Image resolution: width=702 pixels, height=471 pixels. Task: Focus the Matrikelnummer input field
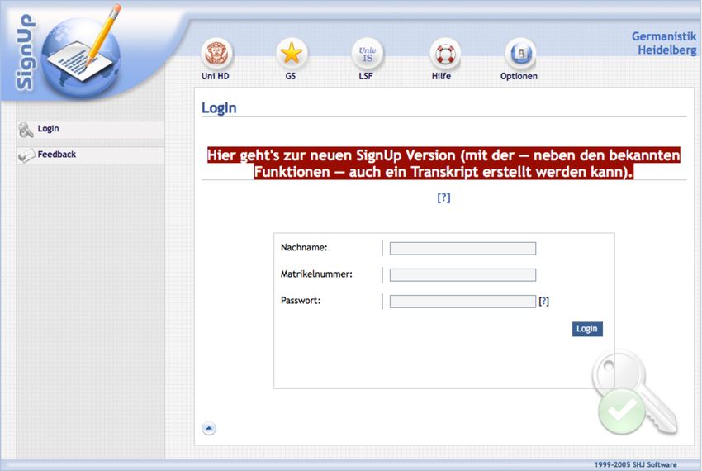(x=462, y=275)
